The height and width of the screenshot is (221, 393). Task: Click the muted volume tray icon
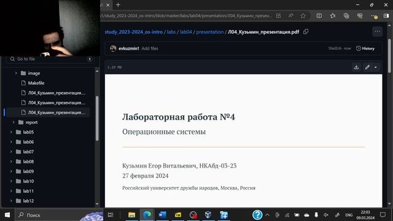[326, 215]
